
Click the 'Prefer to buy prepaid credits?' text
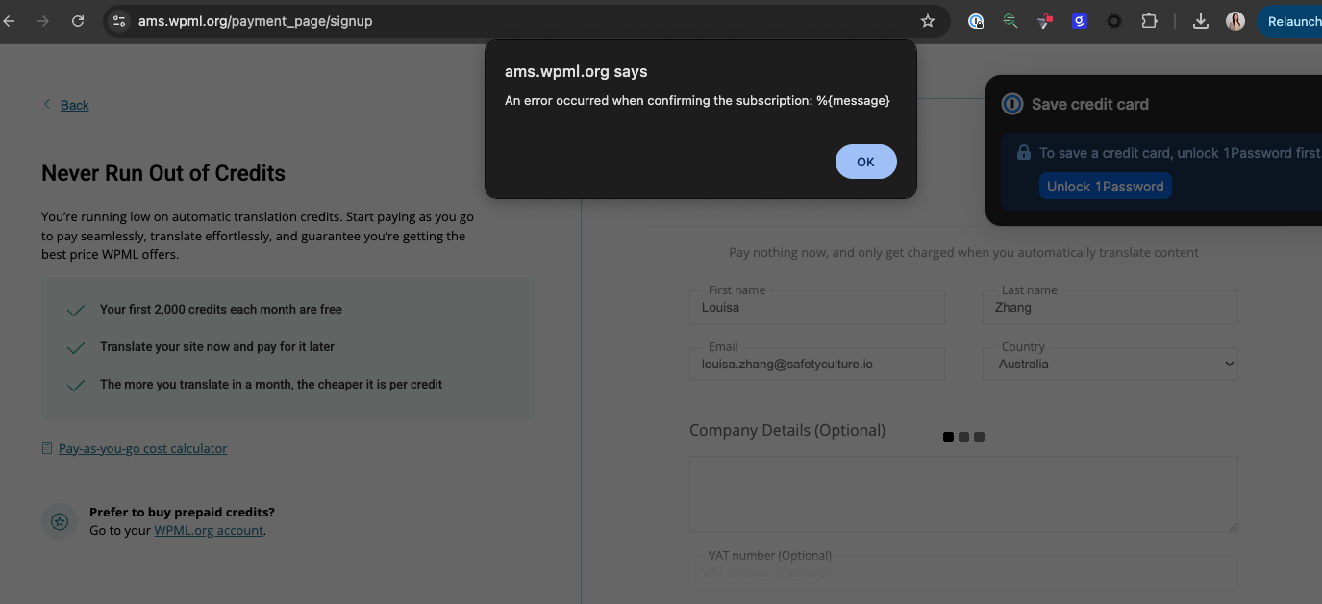(182, 512)
